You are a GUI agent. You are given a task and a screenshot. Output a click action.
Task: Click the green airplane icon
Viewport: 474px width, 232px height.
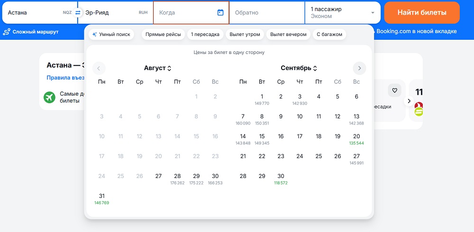pos(50,97)
